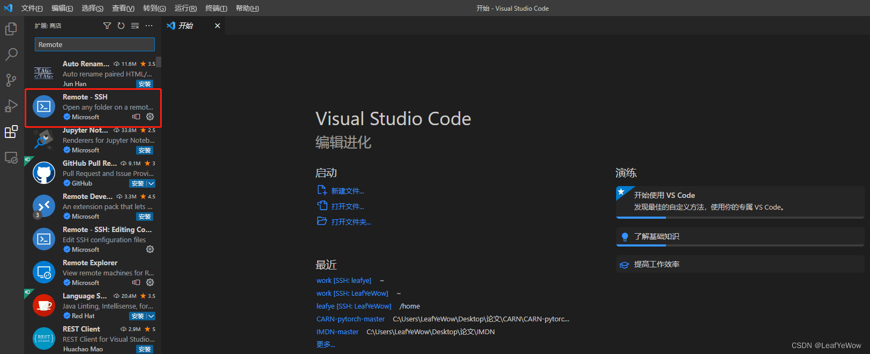This screenshot has height=354, width=870.
Task: Open the Source Control view
Action: [11, 80]
